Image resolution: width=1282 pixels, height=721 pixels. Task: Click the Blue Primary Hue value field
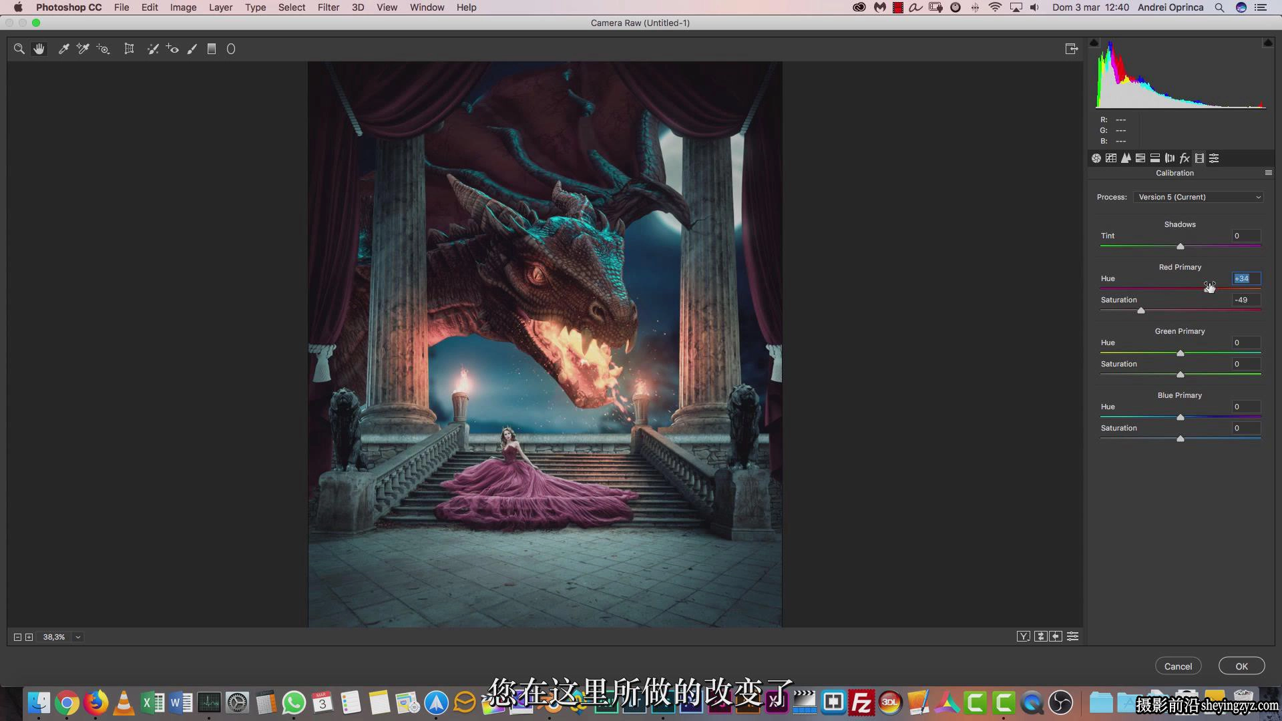(x=1247, y=407)
